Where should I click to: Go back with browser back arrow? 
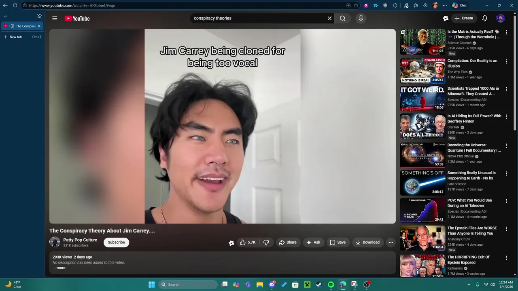pos(5,5)
